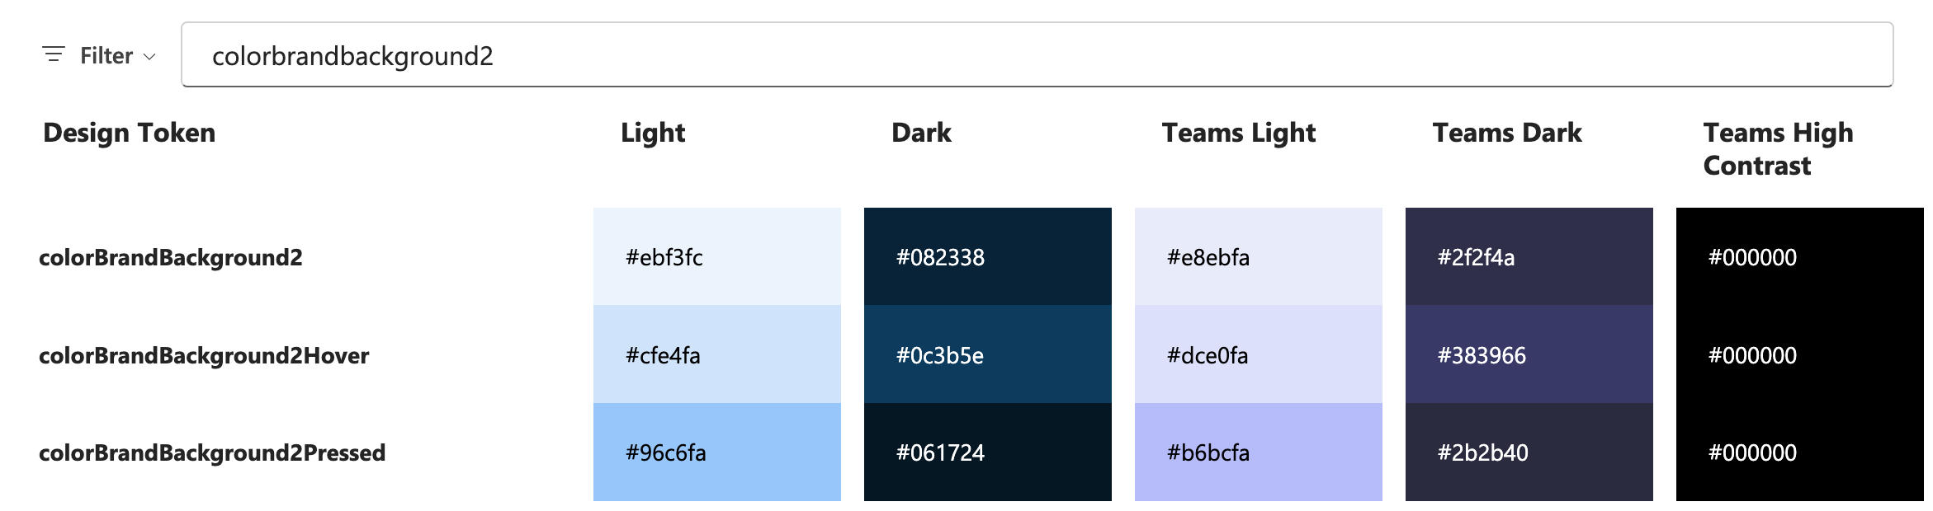
Task: Click the #000000 Teams High Contrast swatch
Action: [1798, 257]
